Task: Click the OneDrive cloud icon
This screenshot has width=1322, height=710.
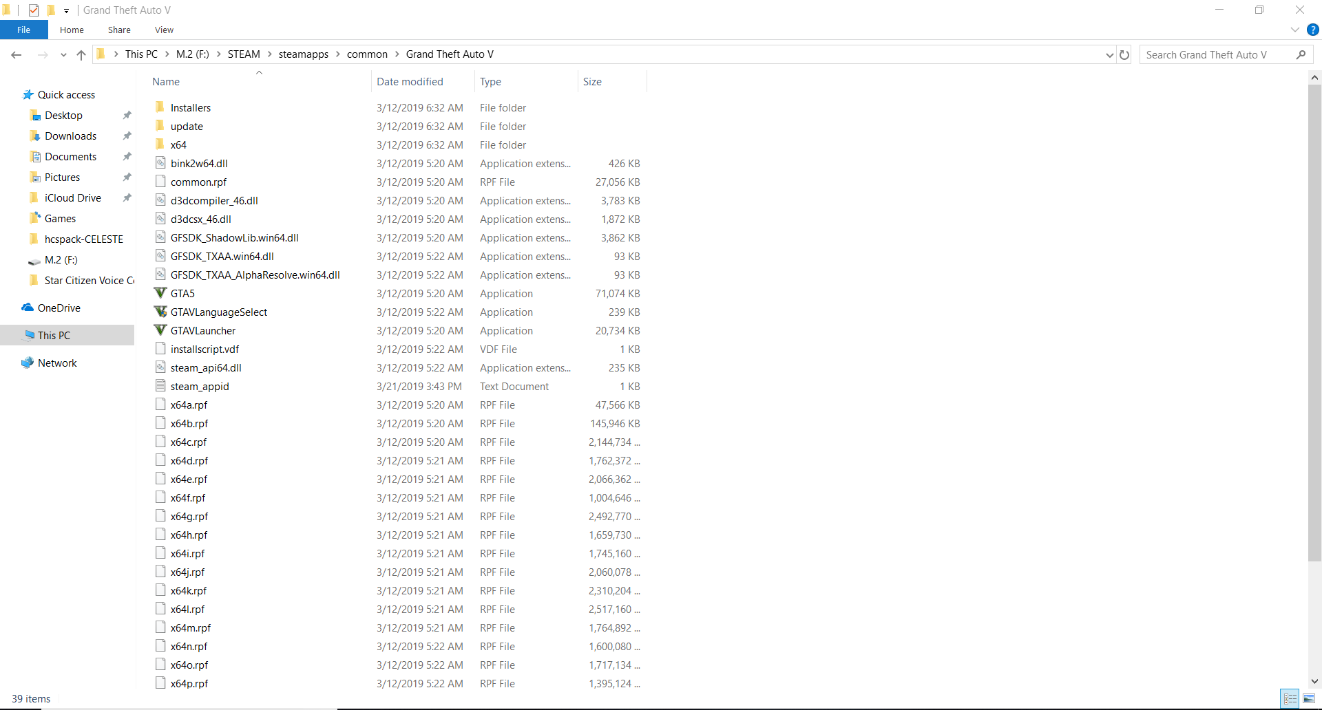Action: pos(28,308)
